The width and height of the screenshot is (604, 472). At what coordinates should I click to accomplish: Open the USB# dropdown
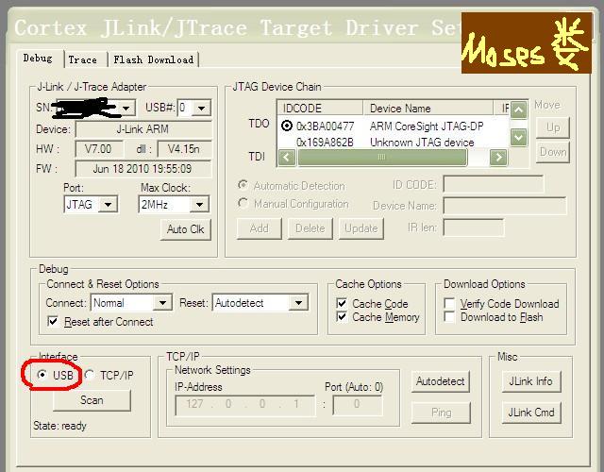pyautogui.click(x=201, y=108)
